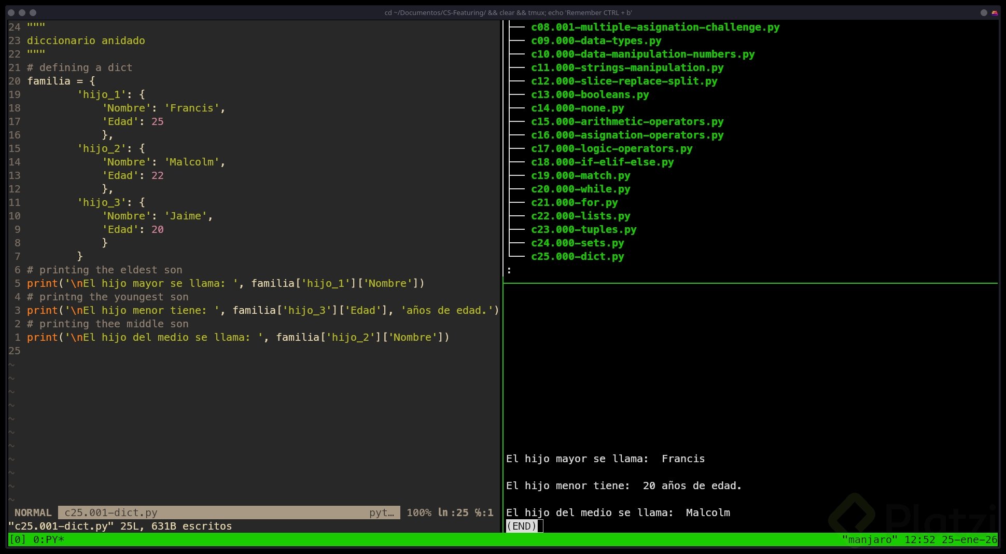The width and height of the screenshot is (1006, 554).
Task: Click c08.001-multiple-asignation-challenge.py in the file tree
Action: [655, 27]
